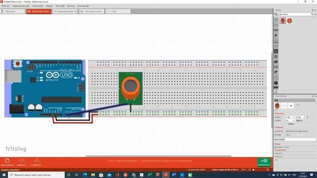The height and width of the screenshot is (178, 317).
Task: Open Task View on the taskbar
Action: point(77,175)
